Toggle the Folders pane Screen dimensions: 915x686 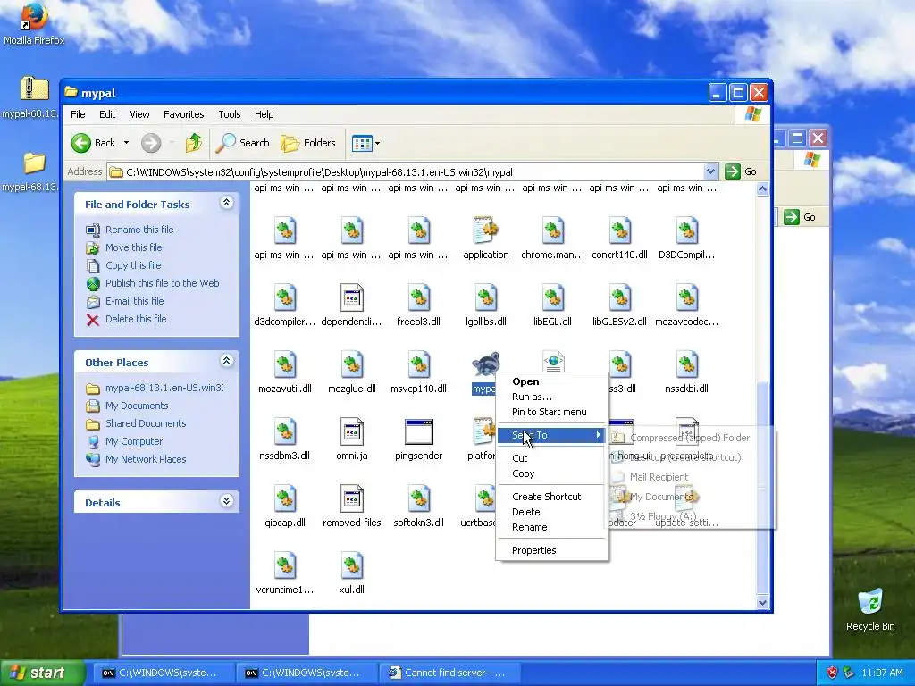coord(308,143)
